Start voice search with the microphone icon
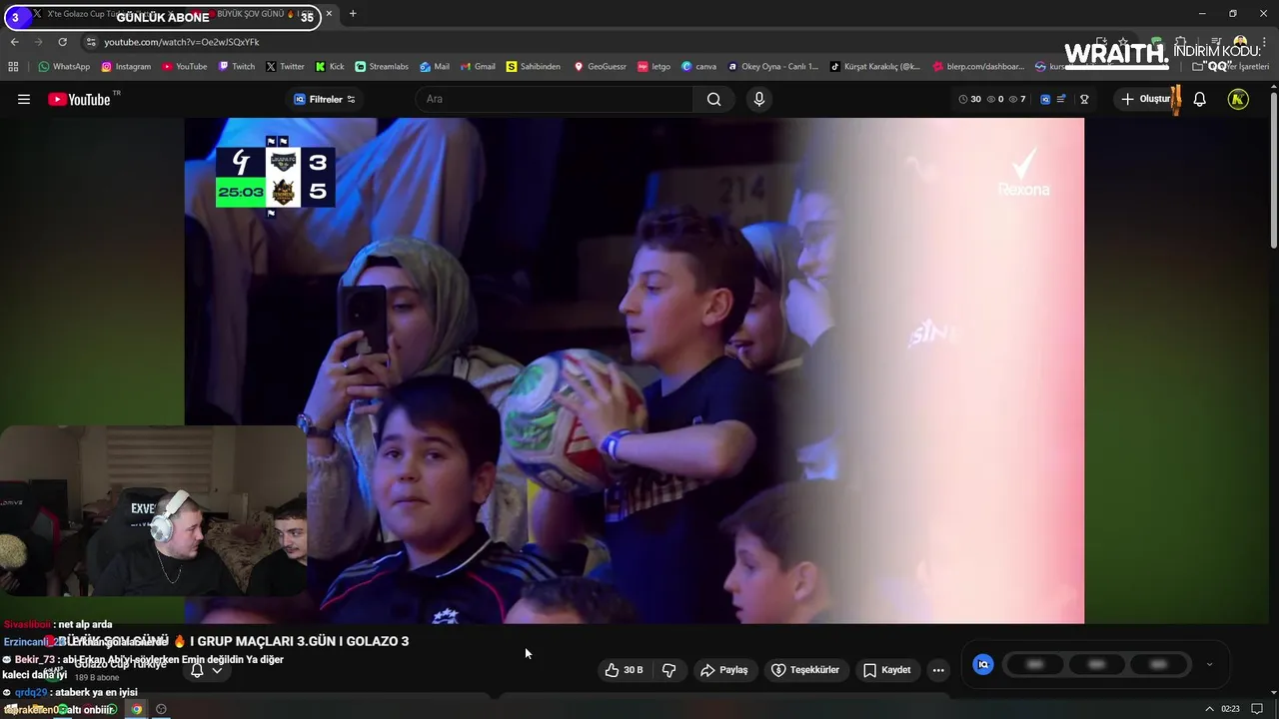The height and width of the screenshot is (719, 1279). pyautogui.click(x=759, y=99)
